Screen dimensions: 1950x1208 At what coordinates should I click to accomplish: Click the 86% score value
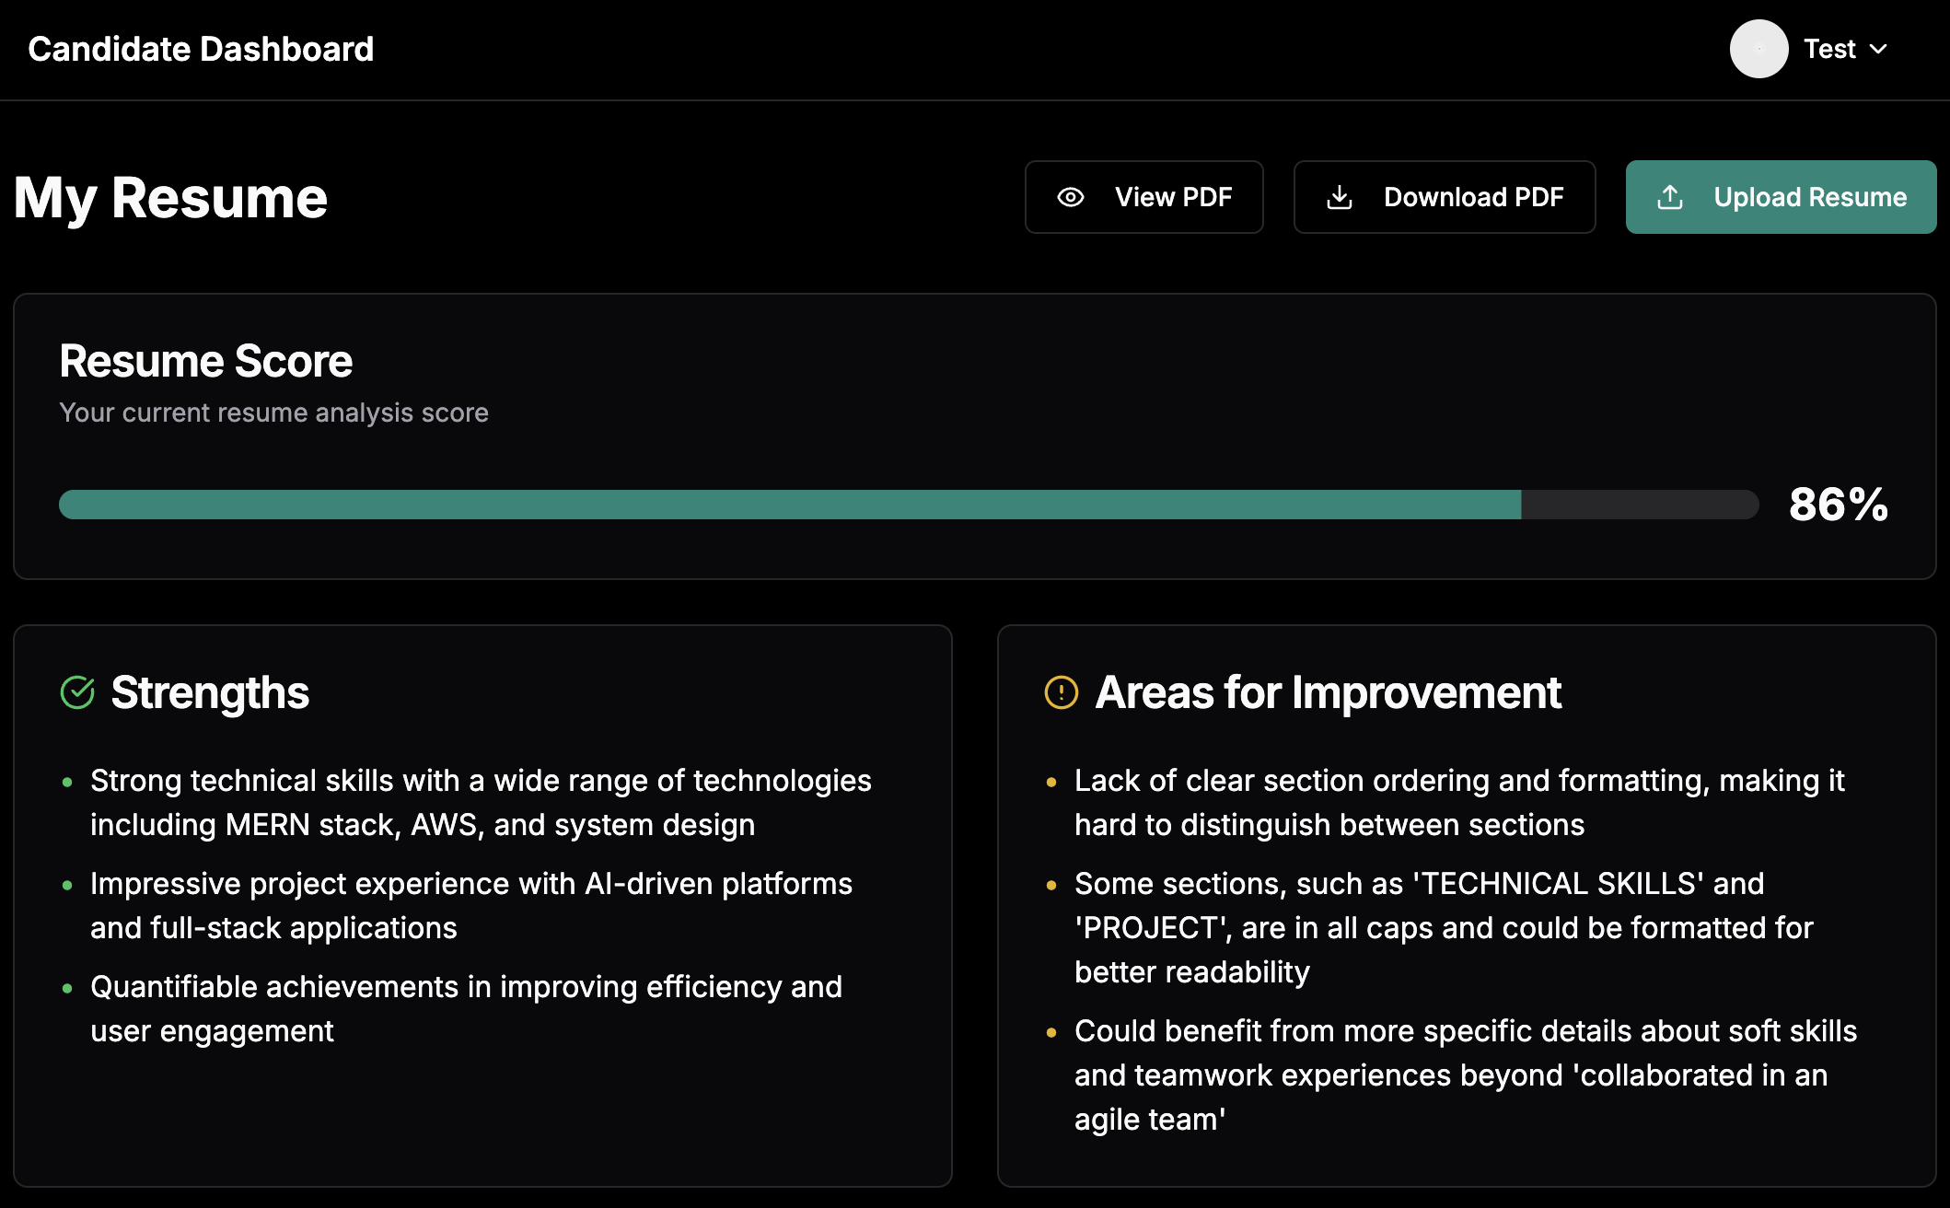(x=1838, y=505)
